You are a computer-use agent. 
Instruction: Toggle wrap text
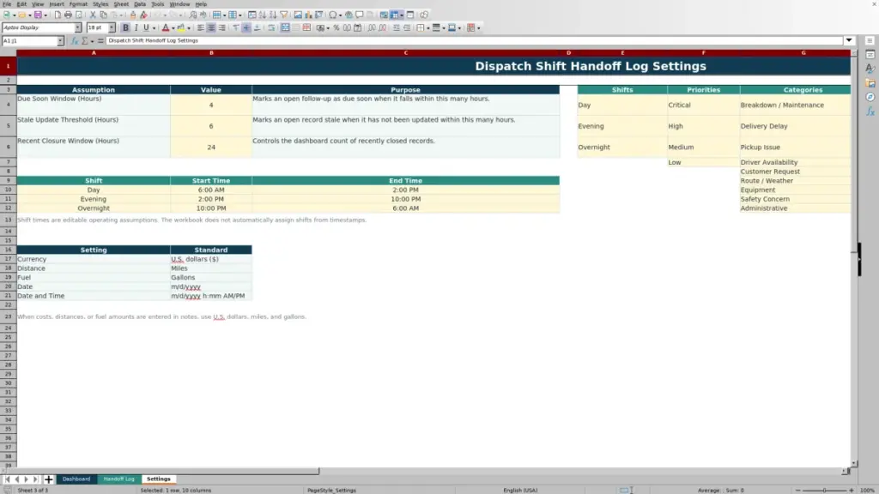pos(272,28)
